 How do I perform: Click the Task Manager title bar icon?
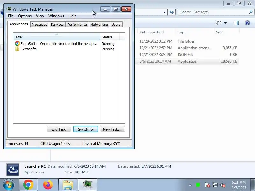click(9, 9)
